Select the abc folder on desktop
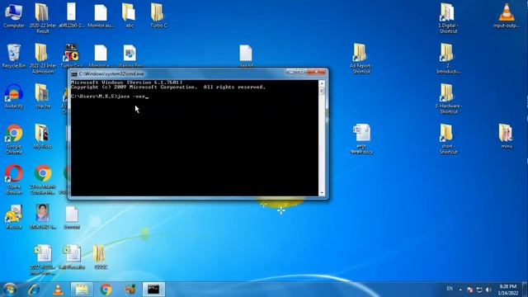The image size is (528, 297). pyautogui.click(x=129, y=15)
